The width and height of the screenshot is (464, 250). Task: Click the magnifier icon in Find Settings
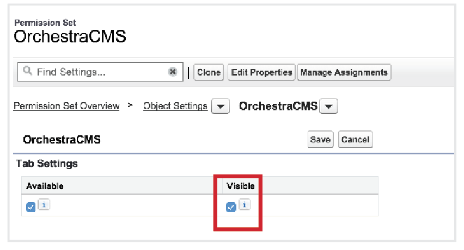coord(28,72)
